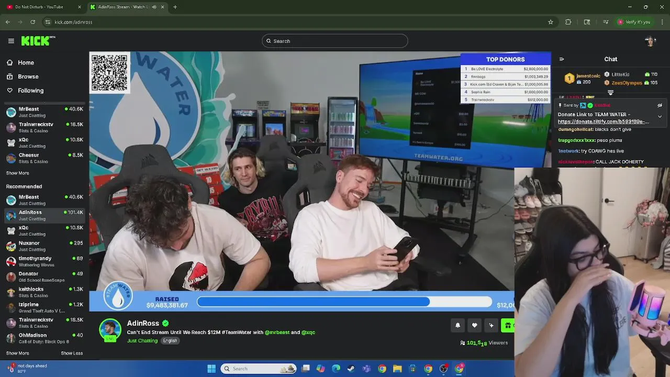Viewport: 670px width, 377px height.
Task: Bookmark page with star icon
Action: 551,22
